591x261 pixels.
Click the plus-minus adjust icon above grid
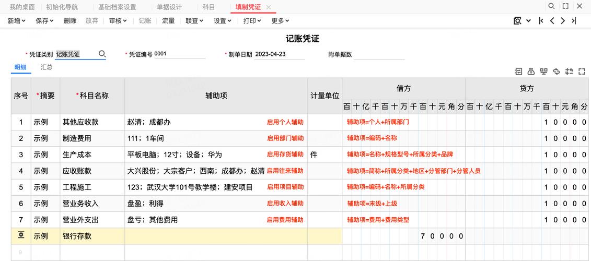click(569, 71)
